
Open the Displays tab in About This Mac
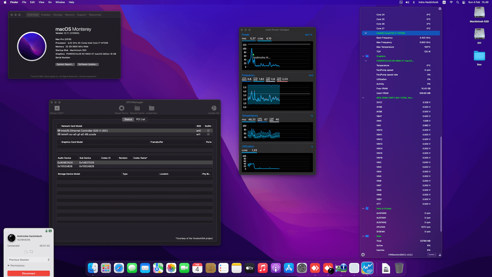coord(46,15)
